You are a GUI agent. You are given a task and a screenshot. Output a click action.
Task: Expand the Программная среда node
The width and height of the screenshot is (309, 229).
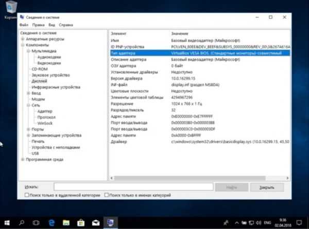pos(23,159)
